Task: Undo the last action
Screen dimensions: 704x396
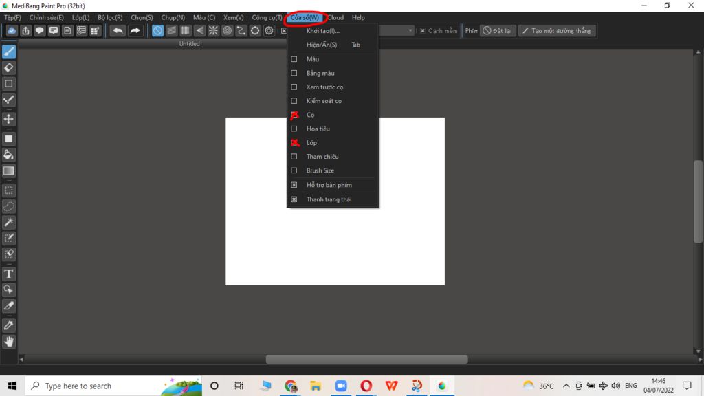Action: pyautogui.click(x=118, y=30)
